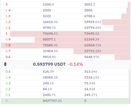Select the sell order at price 0.9
Viewport: 131px width, 106px height.
coord(65,39)
